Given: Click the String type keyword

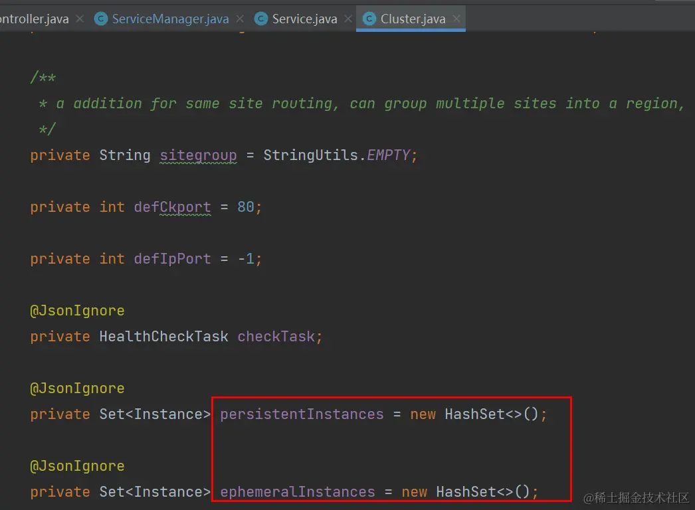Looking at the screenshot, I should [x=125, y=155].
